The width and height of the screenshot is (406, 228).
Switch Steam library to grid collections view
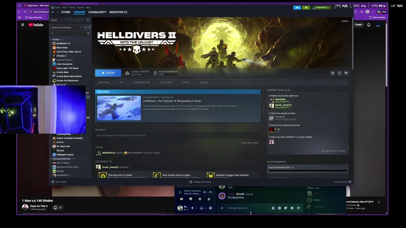point(88,20)
